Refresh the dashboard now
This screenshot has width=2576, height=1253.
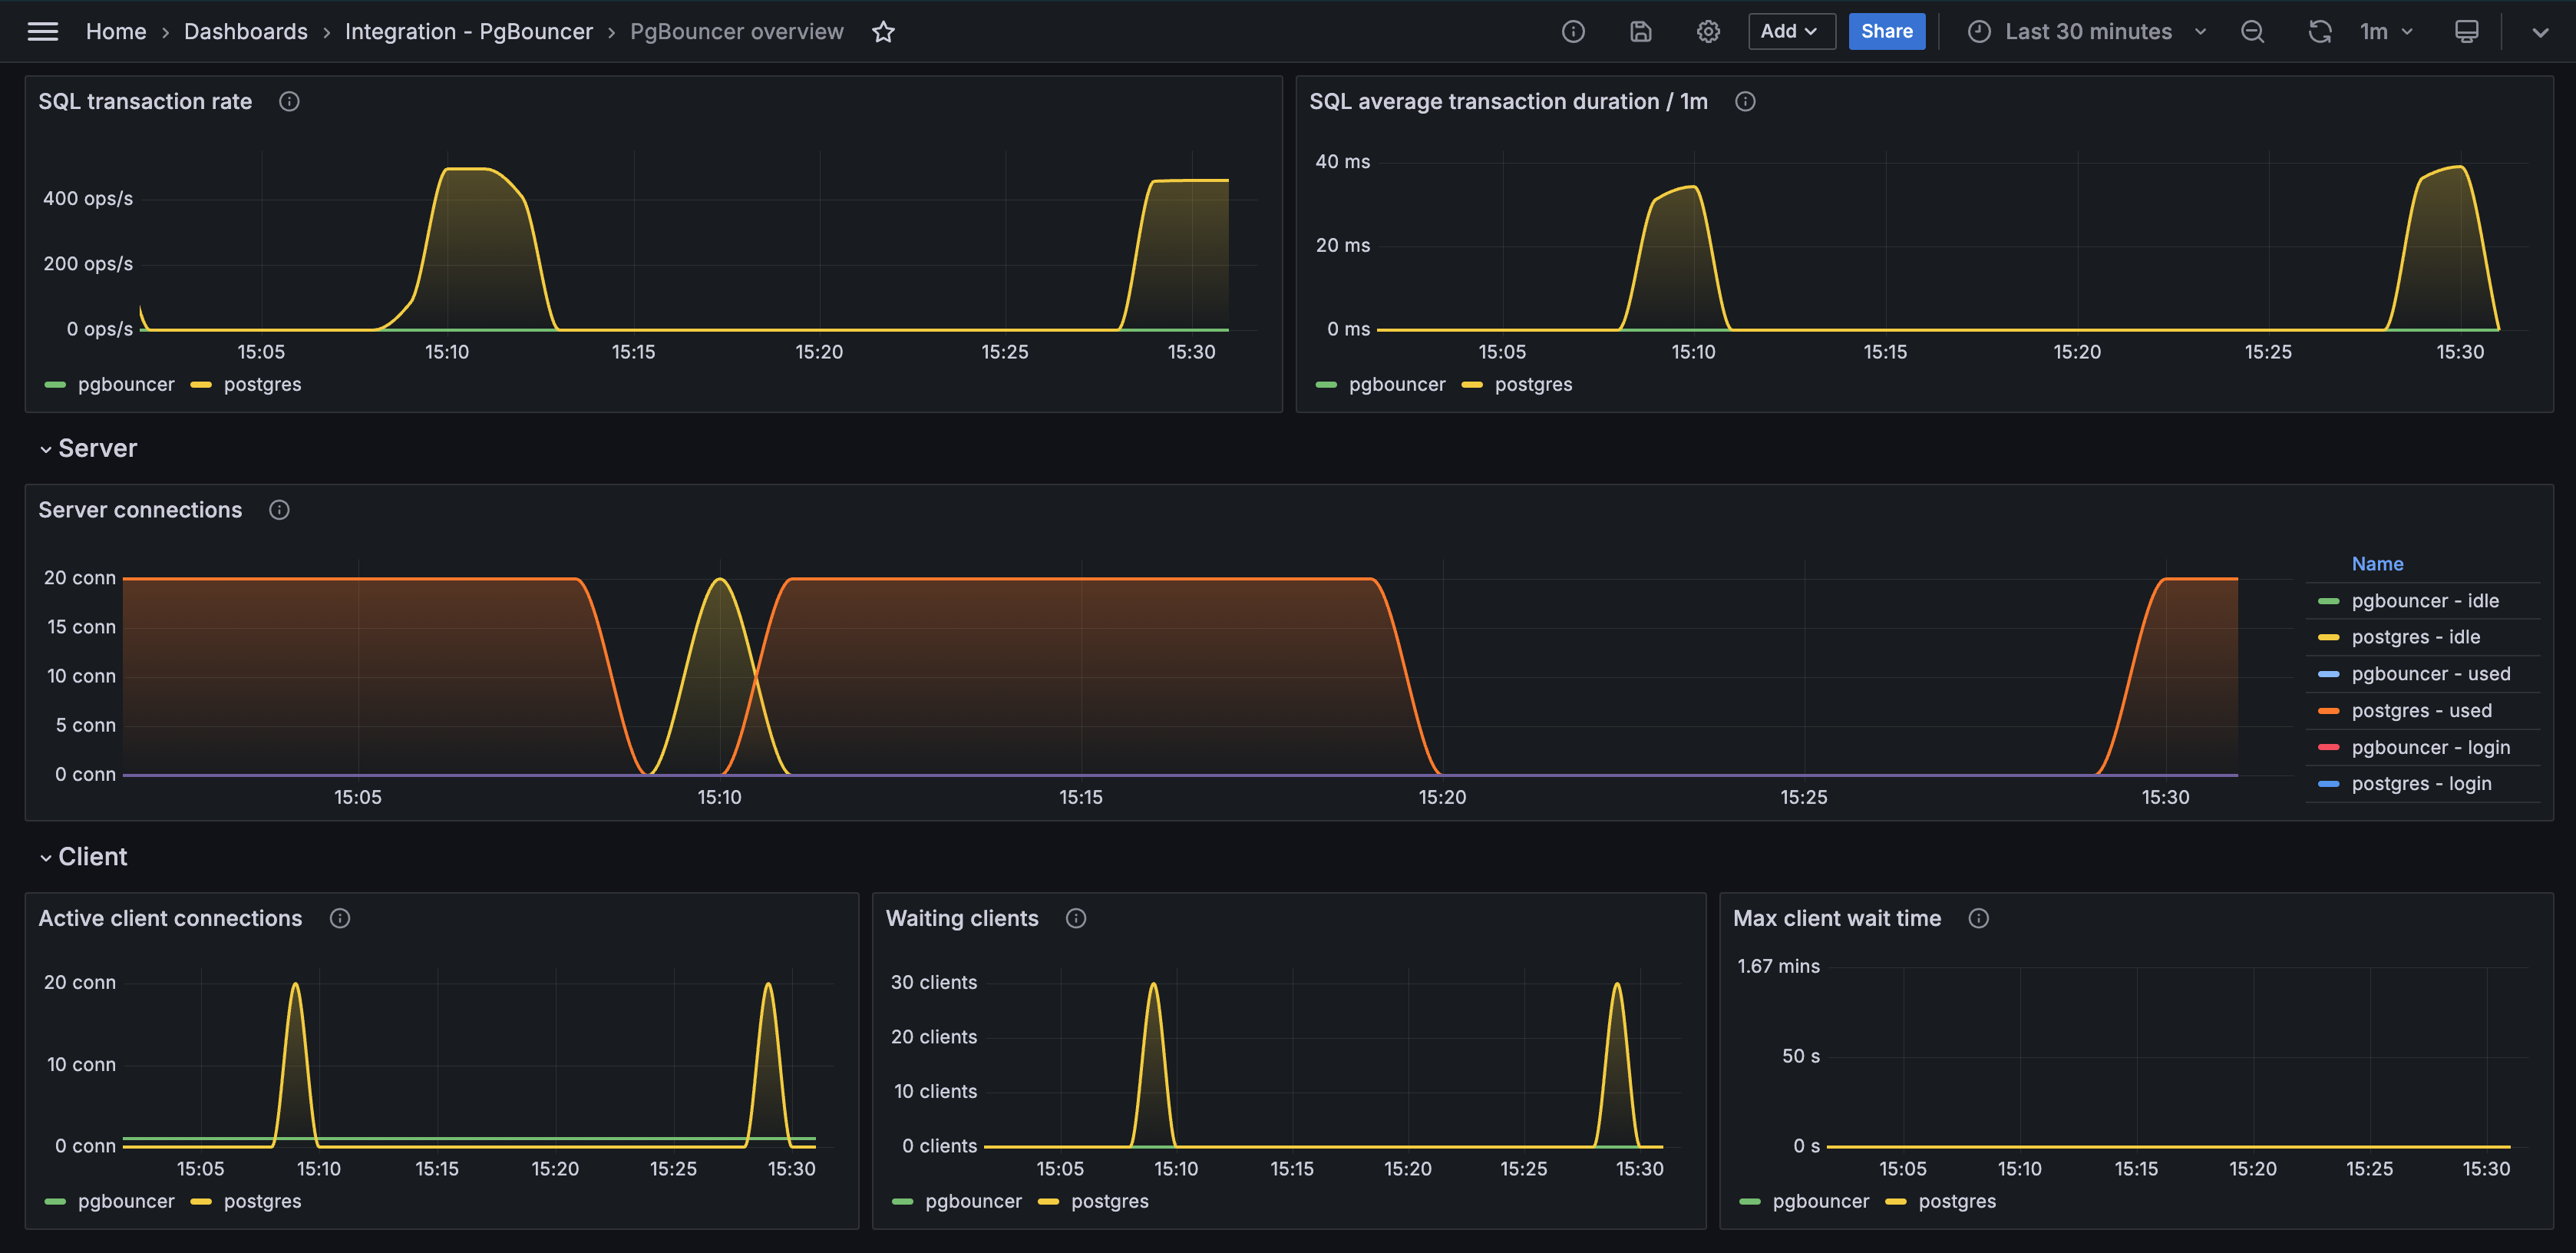pos(2319,32)
